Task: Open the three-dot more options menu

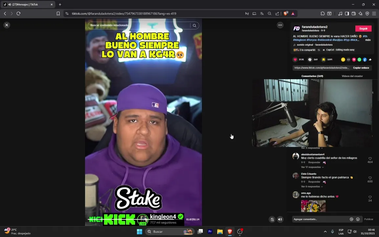Action: (280, 25)
